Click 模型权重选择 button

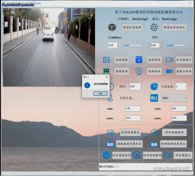click(132, 27)
